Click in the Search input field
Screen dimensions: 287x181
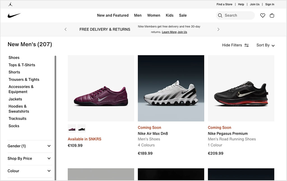(235, 15)
